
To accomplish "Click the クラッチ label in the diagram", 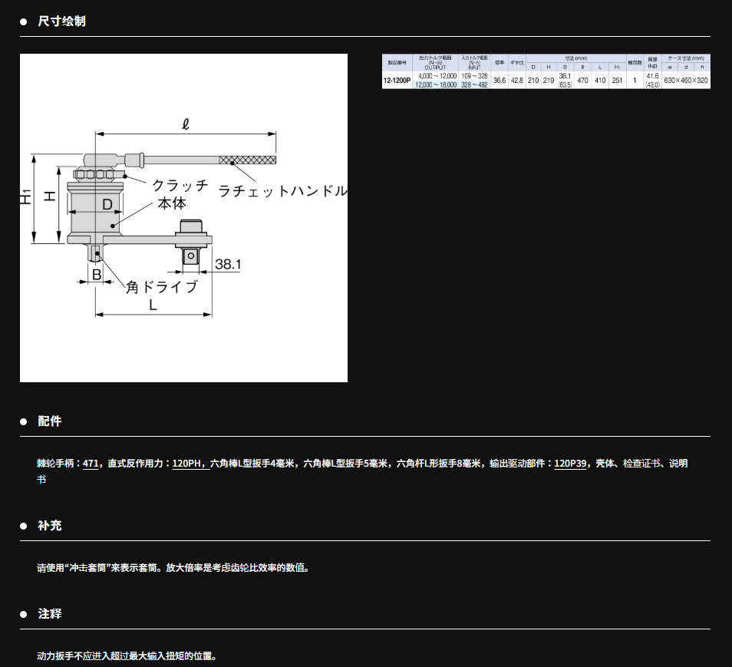I will click(180, 185).
